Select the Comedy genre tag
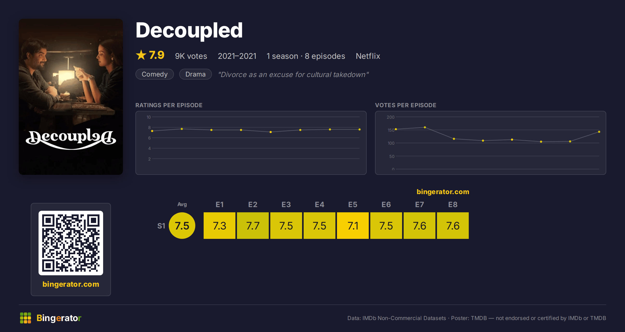The image size is (625, 332). click(x=155, y=74)
